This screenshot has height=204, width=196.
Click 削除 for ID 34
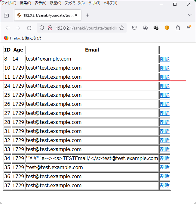[165, 158]
